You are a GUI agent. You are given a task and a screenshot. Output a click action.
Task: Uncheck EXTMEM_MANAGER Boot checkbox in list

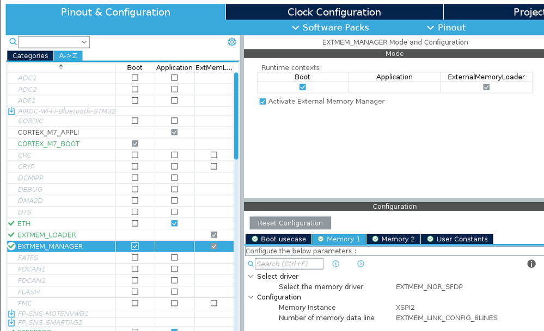(x=135, y=246)
